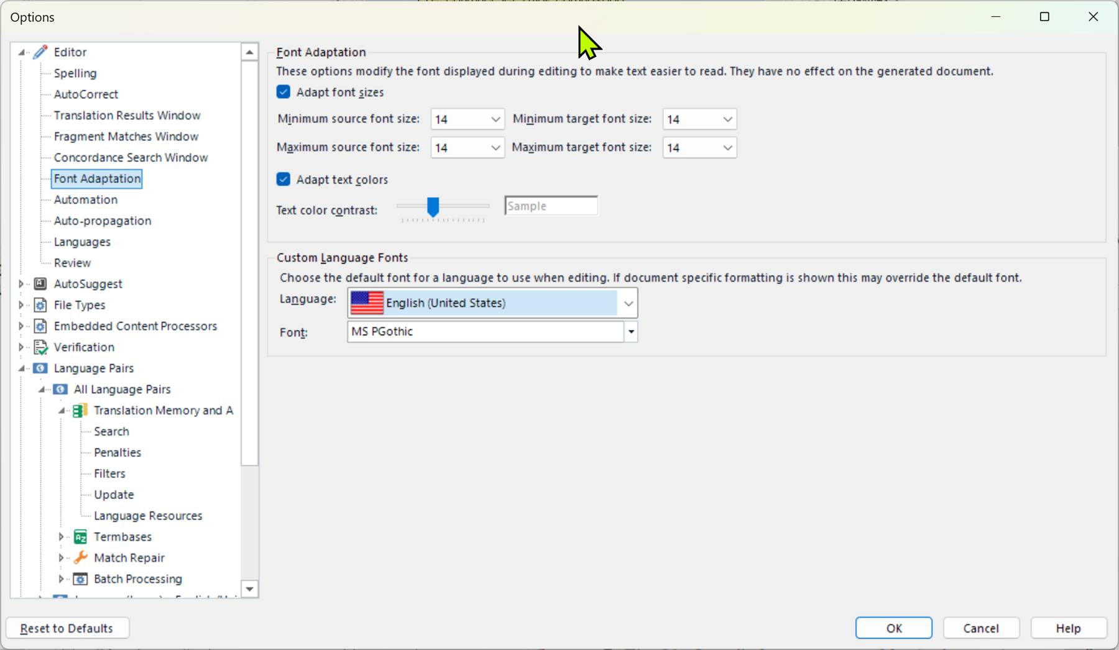Open Fragment Matches Window settings
Viewport: 1119px width, 650px height.
tap(126, 137)
